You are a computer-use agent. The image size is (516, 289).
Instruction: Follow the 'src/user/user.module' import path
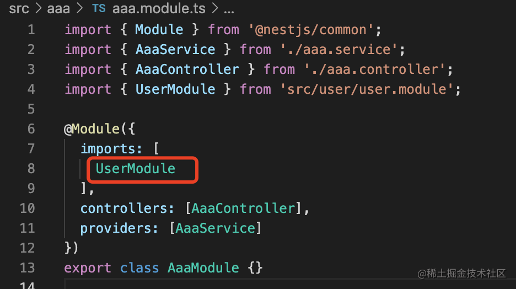pyautogui.click(x=366, y=89)
